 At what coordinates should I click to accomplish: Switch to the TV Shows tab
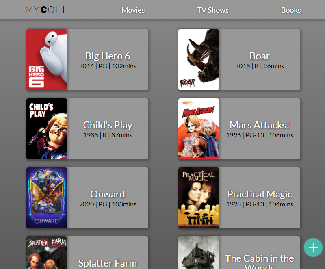click(x=212, y=10)
